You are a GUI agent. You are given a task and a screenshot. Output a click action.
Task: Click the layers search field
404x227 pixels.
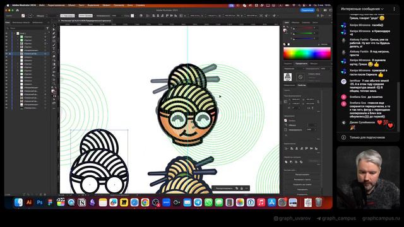point(26,28)
